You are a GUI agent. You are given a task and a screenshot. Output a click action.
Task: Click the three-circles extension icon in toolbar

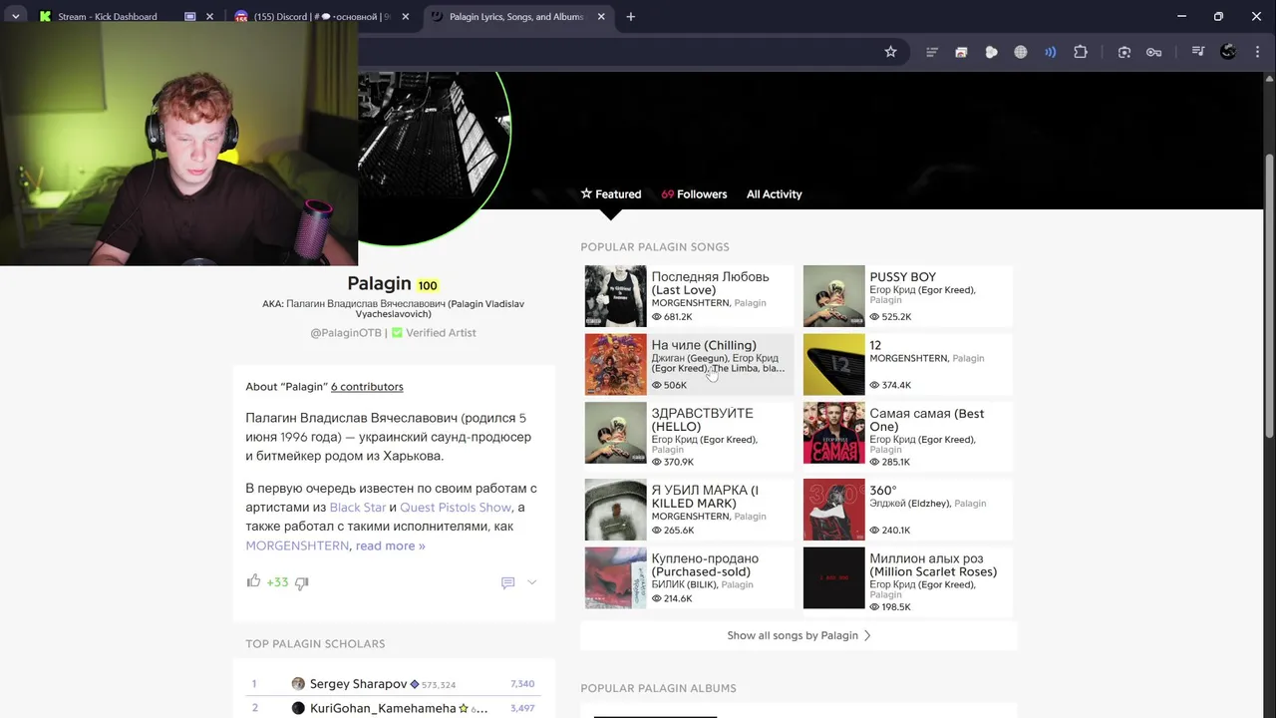click(991, 52)
